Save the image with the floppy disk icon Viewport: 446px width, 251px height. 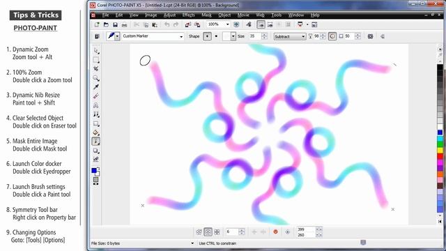115,25
